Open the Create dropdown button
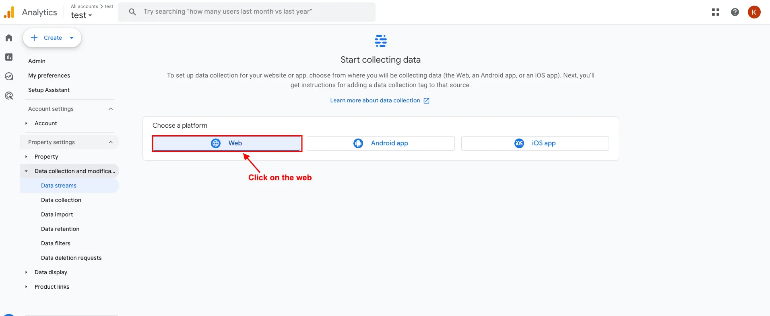The height and width of the screenshot is (316, 770). click(x=52, y=38)
